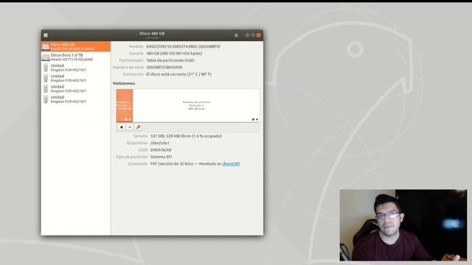Select the Disco 480 GB KINGSTON drive
The width and height of the screenshot is (472, 265).
(x=76, y=46)
